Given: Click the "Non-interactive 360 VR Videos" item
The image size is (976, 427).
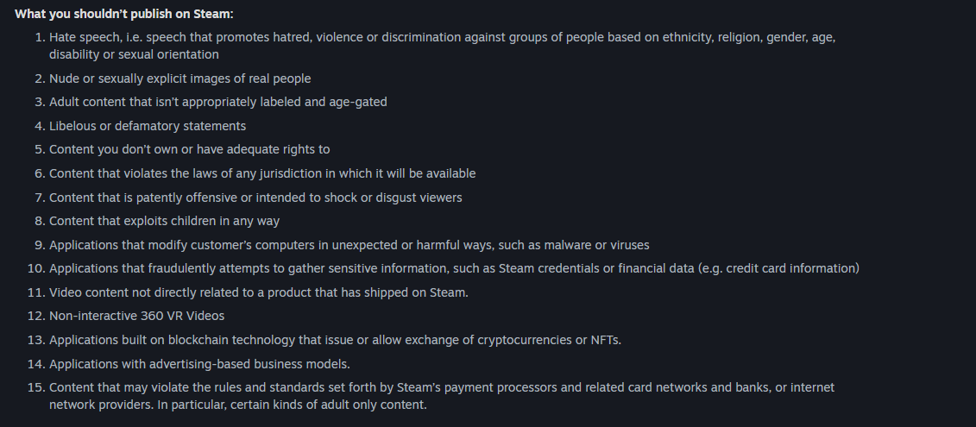Looking at the screenshot, I should point(136,316).
